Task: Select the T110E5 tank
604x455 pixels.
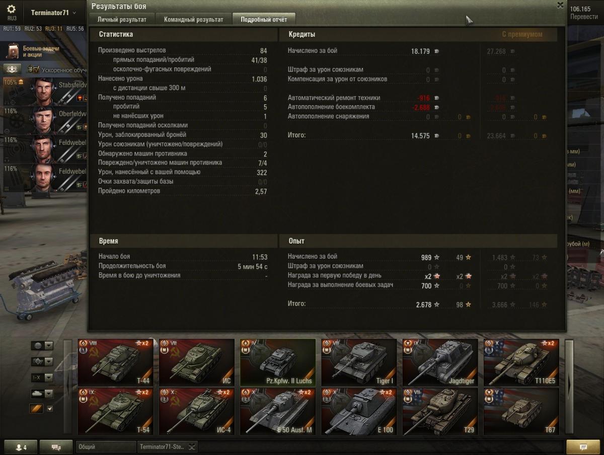Action: 521,362
